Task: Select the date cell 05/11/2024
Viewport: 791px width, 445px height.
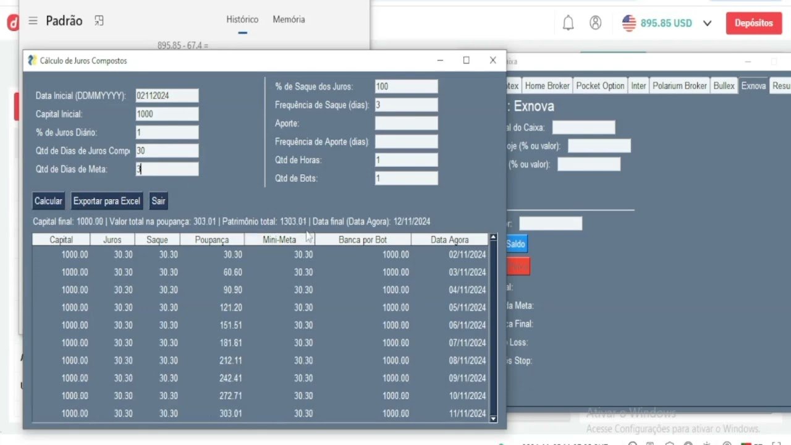Action: pos(467,307)
